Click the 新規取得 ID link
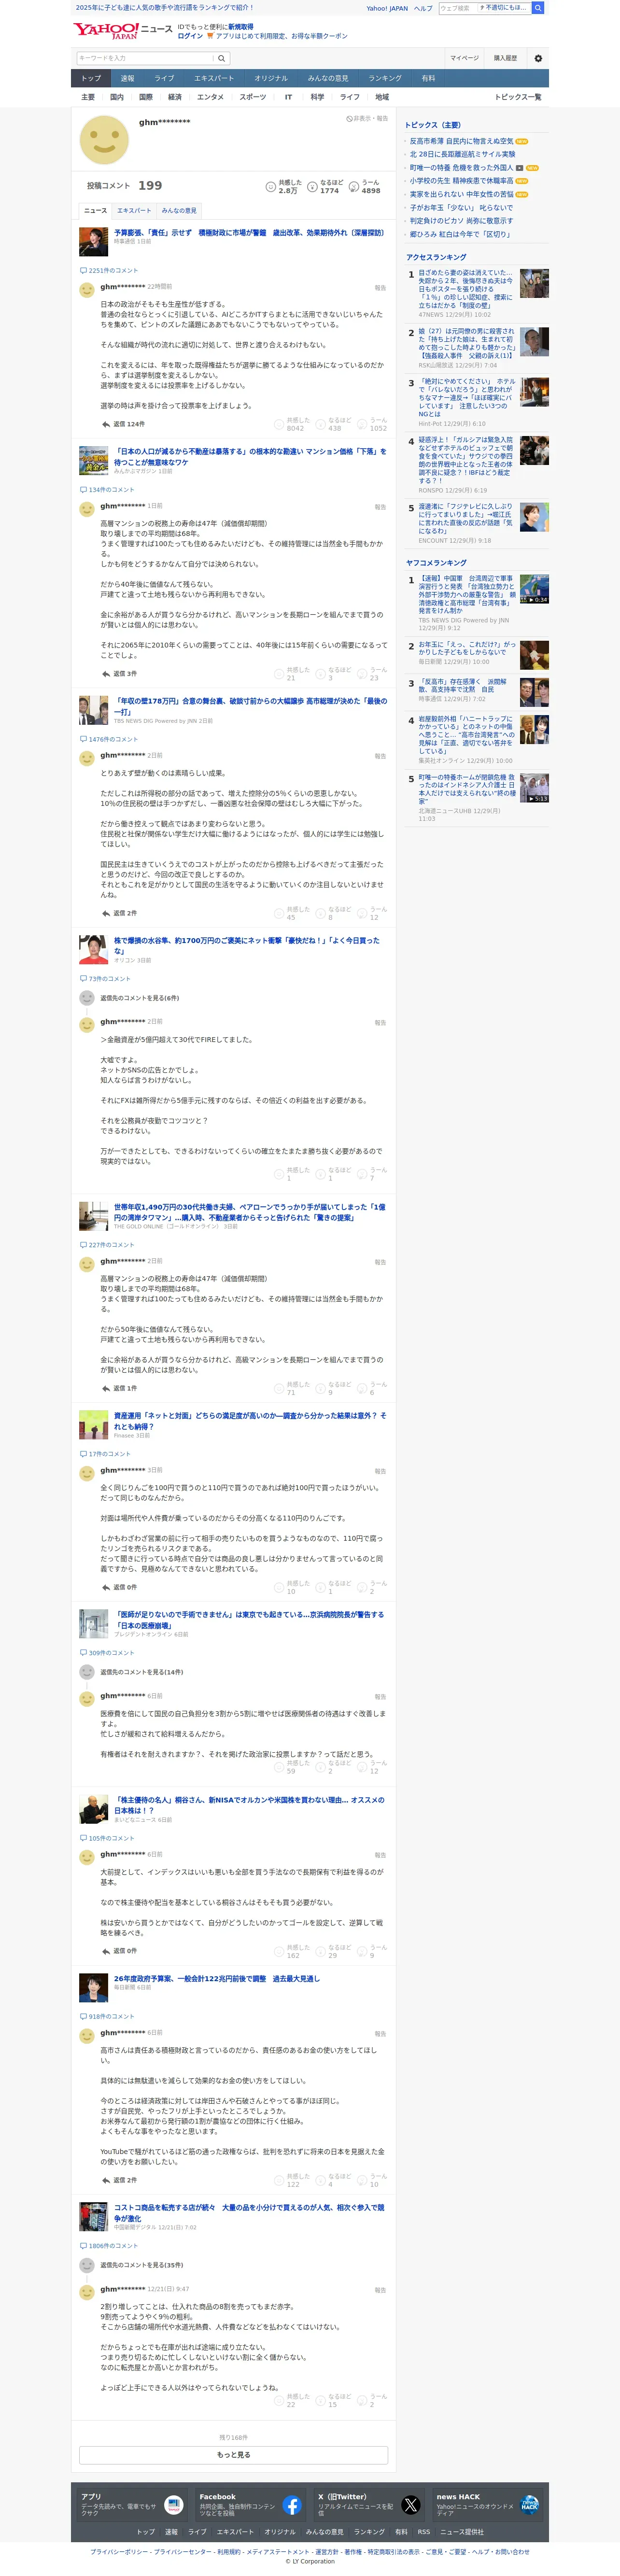 pos(241,27)
